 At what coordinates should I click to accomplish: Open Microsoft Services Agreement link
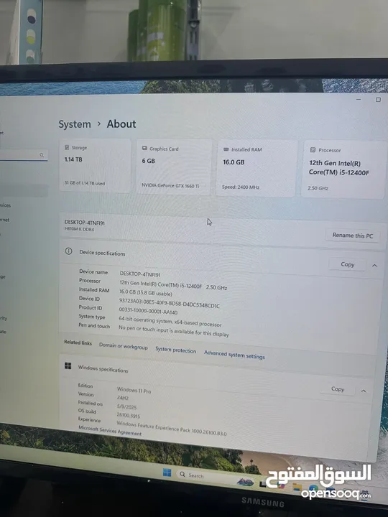coord(110,430)
